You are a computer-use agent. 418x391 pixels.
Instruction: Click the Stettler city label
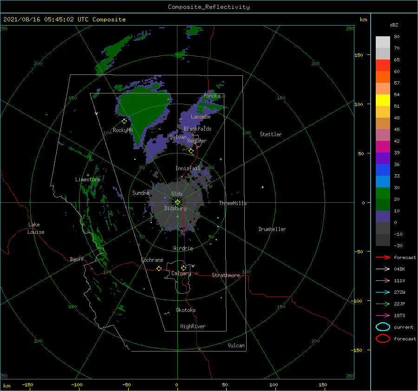(271, 134)
